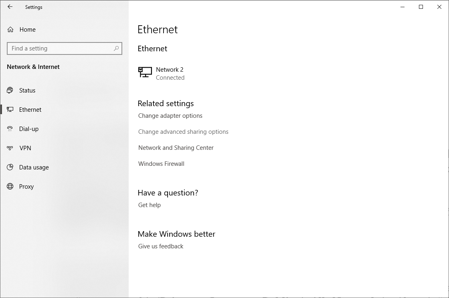Click Get help link
Viewport: 449px width, 298px height.
pyautogui.click(x=150, y=205)
